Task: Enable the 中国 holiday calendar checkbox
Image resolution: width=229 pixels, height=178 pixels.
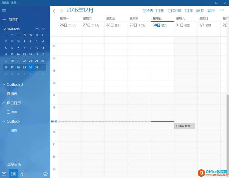Action: click(9, 112)
